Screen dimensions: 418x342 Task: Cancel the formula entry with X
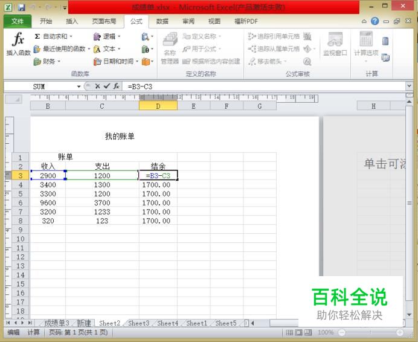coord(97,86)
